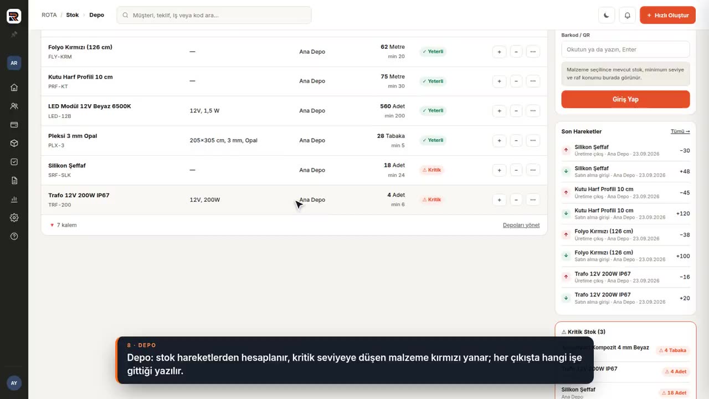The width and height of the screenshot is (709, 399).
Task: Open the Trafo 12V 200W +20 movement entry
Action: coord(625,298)
